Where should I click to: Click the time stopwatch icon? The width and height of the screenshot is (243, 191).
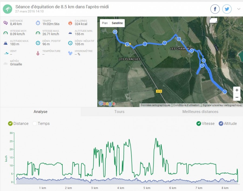[38, 23]
